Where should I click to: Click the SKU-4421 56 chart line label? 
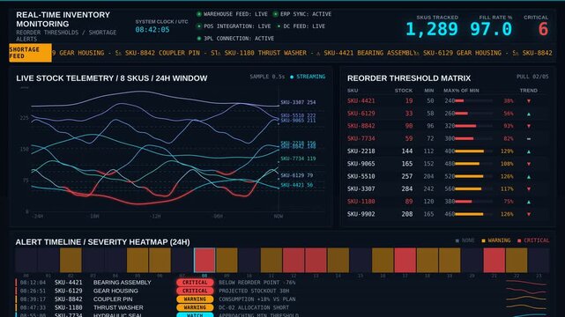[296, 185]
